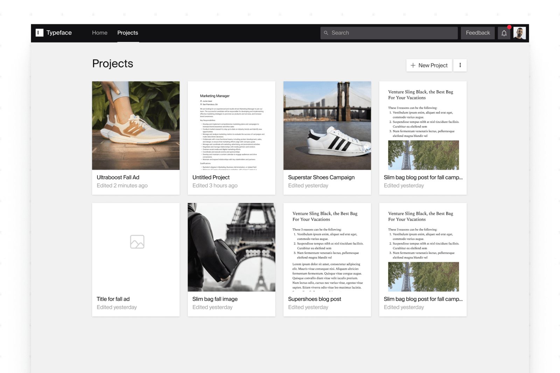Open the notifications bell

coord(504,33)
